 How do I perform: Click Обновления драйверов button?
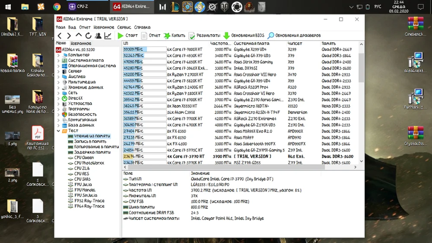tap(294, 35)
